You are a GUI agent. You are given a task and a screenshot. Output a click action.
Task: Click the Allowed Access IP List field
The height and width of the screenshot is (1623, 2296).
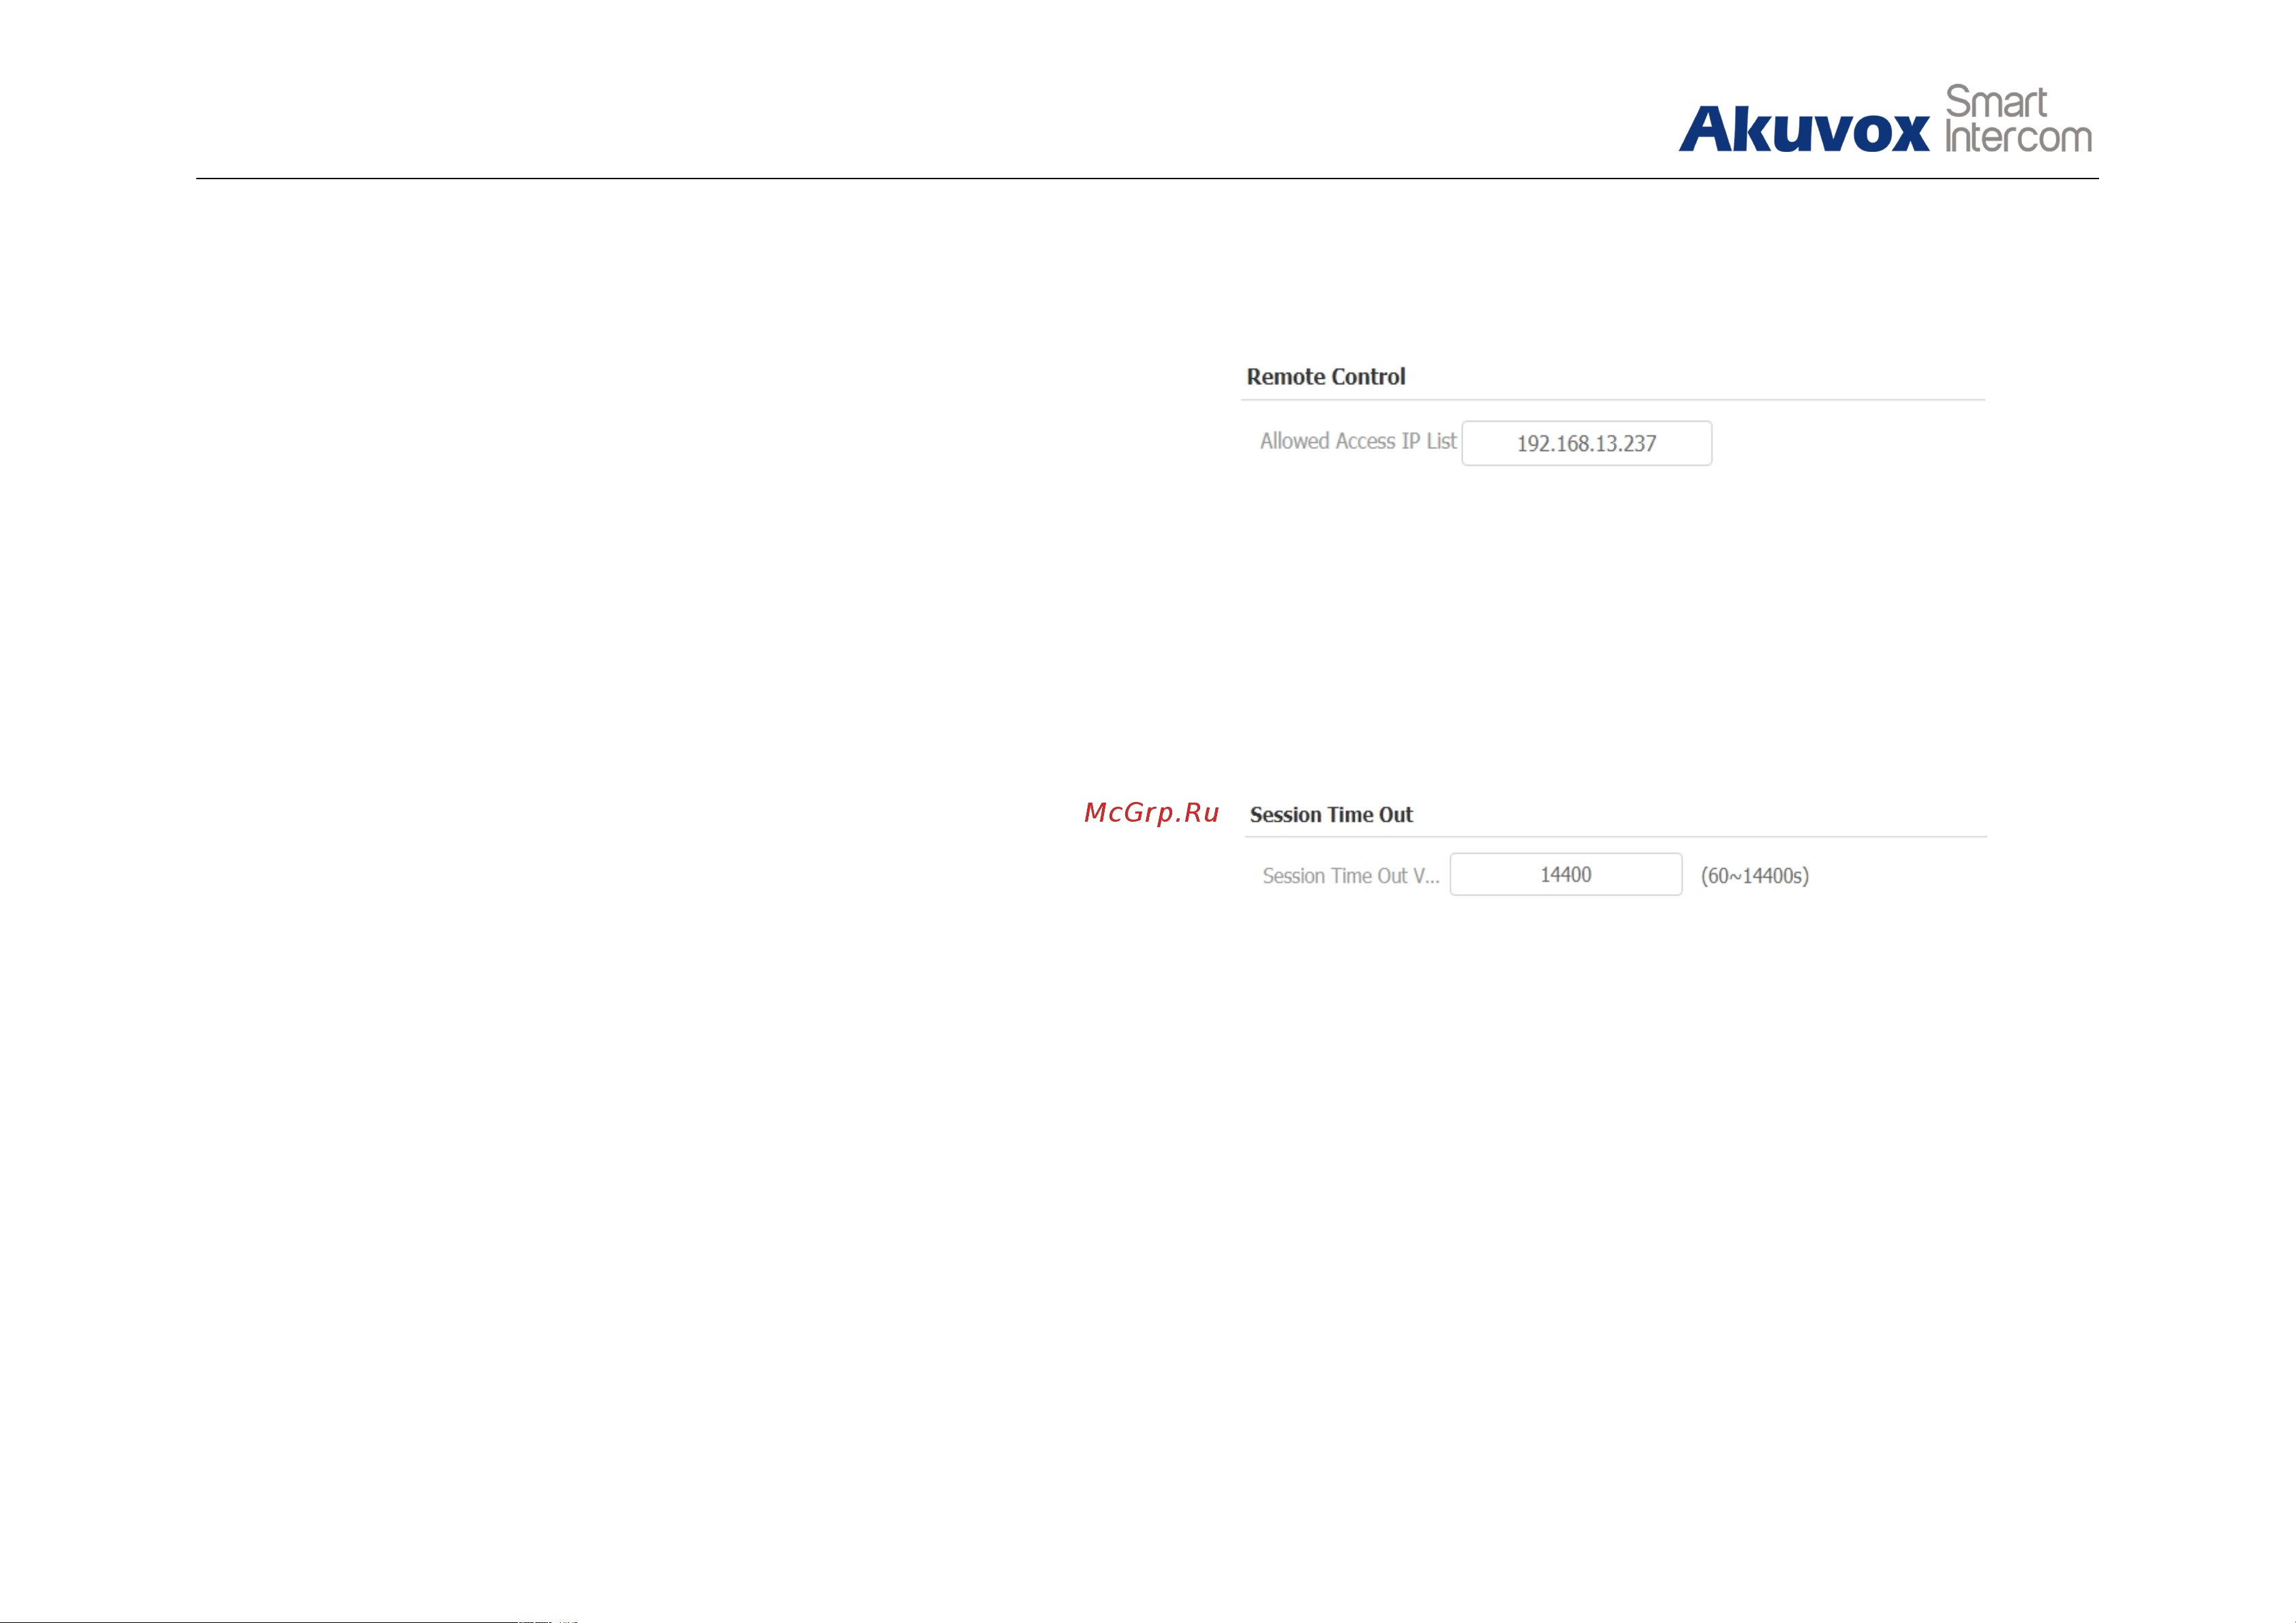pyautogui.click(x=1586, y=443)
